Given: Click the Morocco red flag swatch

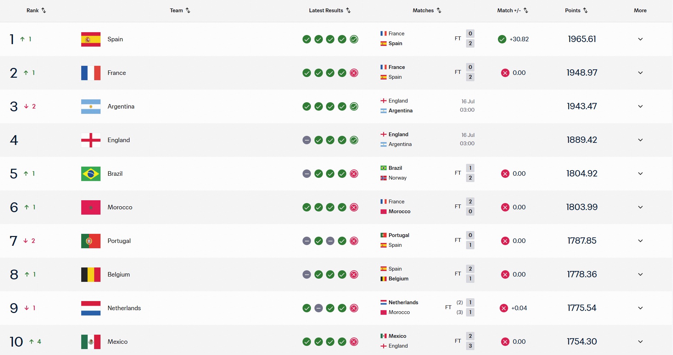Looking at the screenshot, I should tap(91, 207).
